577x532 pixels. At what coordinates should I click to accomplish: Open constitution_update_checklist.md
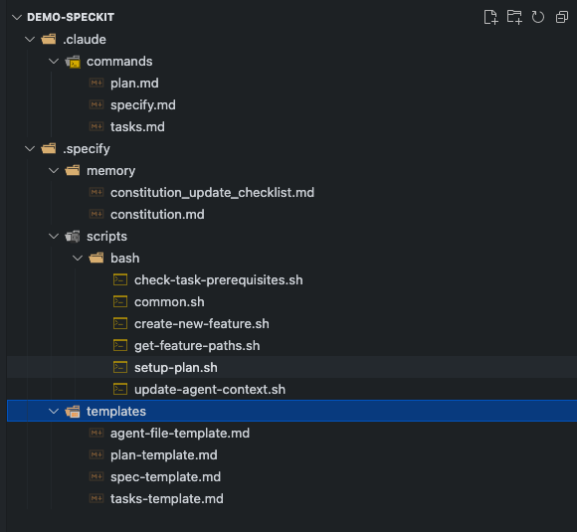212,193
